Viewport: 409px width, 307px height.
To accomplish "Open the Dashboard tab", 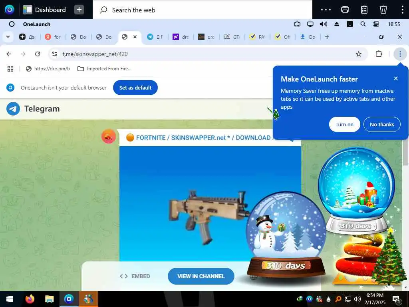I will coord(45,10).
